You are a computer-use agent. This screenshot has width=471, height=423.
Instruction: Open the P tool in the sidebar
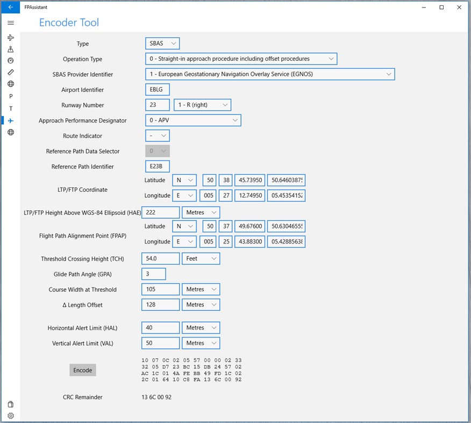coord(11,96)
